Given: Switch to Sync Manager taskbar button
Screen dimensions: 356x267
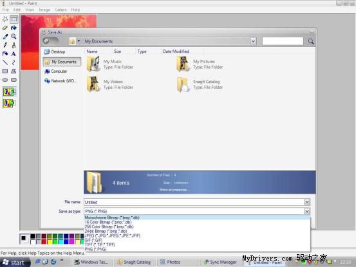Looking at the screenshot, I should coord(220,262).
